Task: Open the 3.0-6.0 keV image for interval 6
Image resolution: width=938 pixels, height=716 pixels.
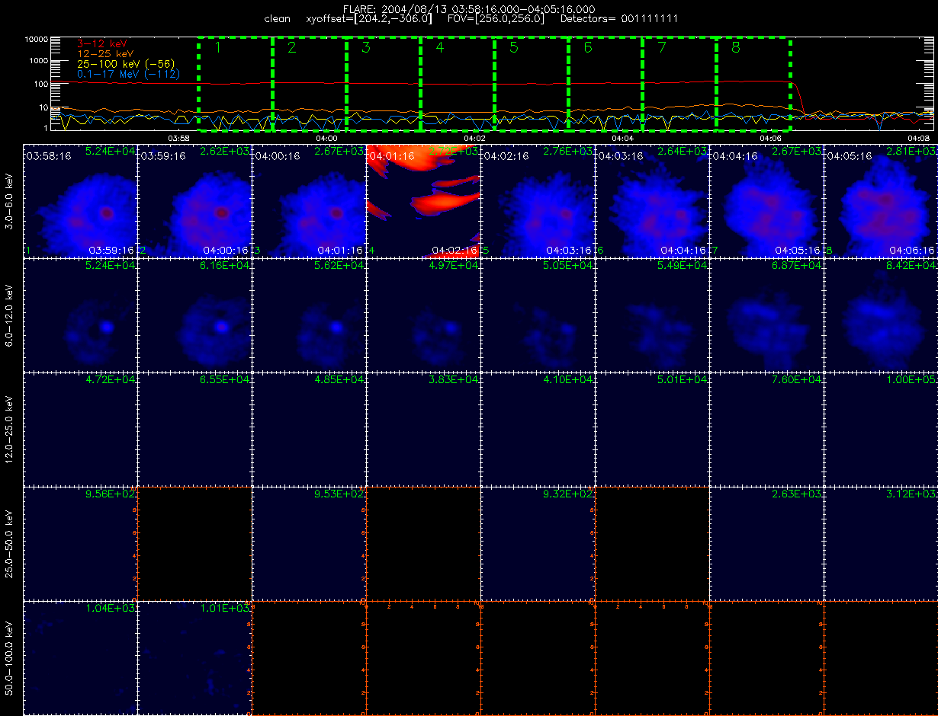Action: 652,201
